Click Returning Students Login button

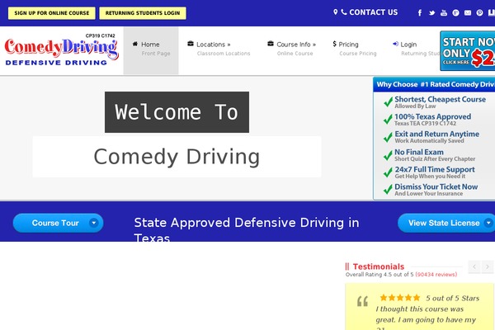143,13
